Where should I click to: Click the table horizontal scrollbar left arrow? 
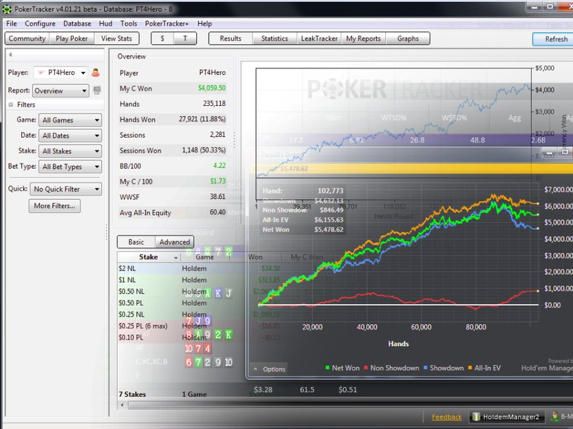coord(122,405)
